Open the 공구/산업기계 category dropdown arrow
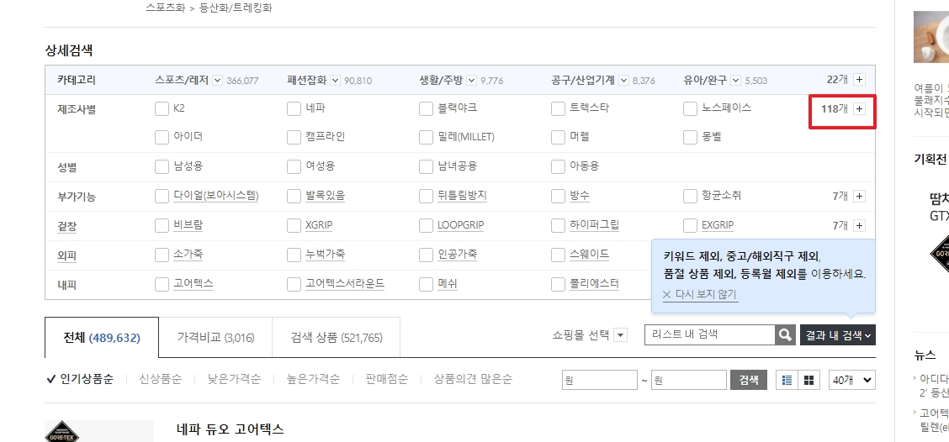The height and width of the screenshot is (442, 949). tap(624, 81)
